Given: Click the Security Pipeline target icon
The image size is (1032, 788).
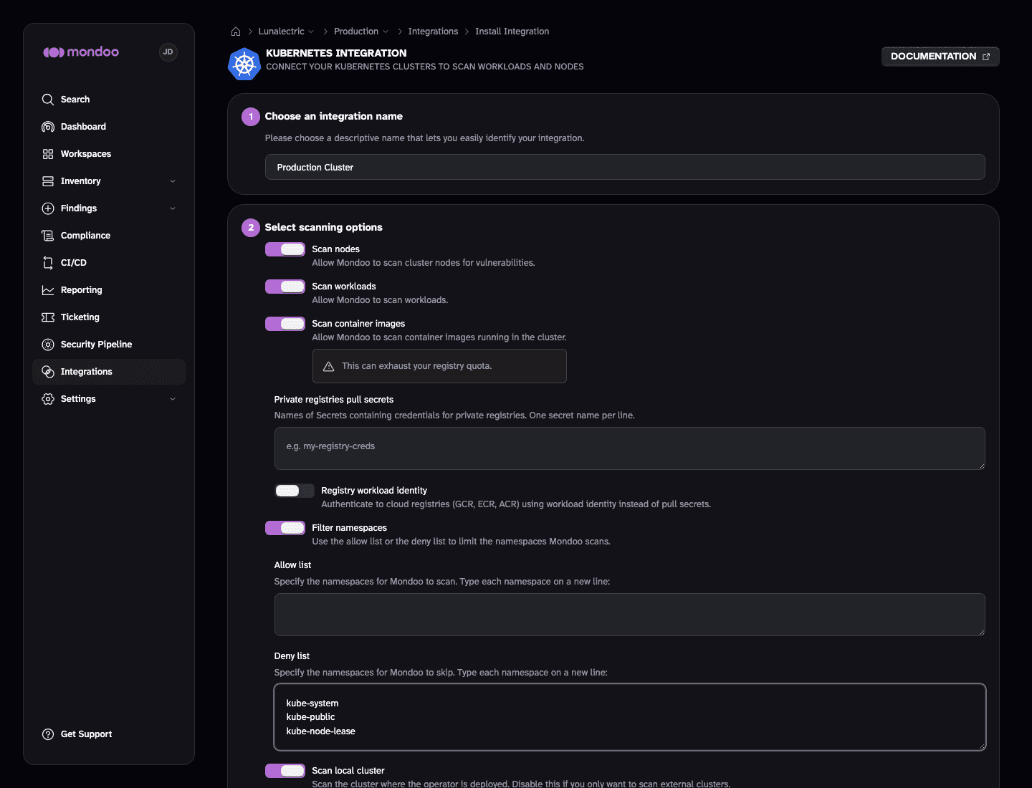Looking at the screenshot, I should tap(48, 345).
